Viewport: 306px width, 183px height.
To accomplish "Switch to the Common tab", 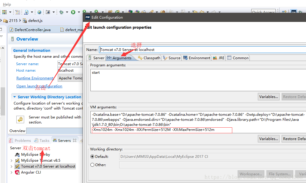I will 238,58.
